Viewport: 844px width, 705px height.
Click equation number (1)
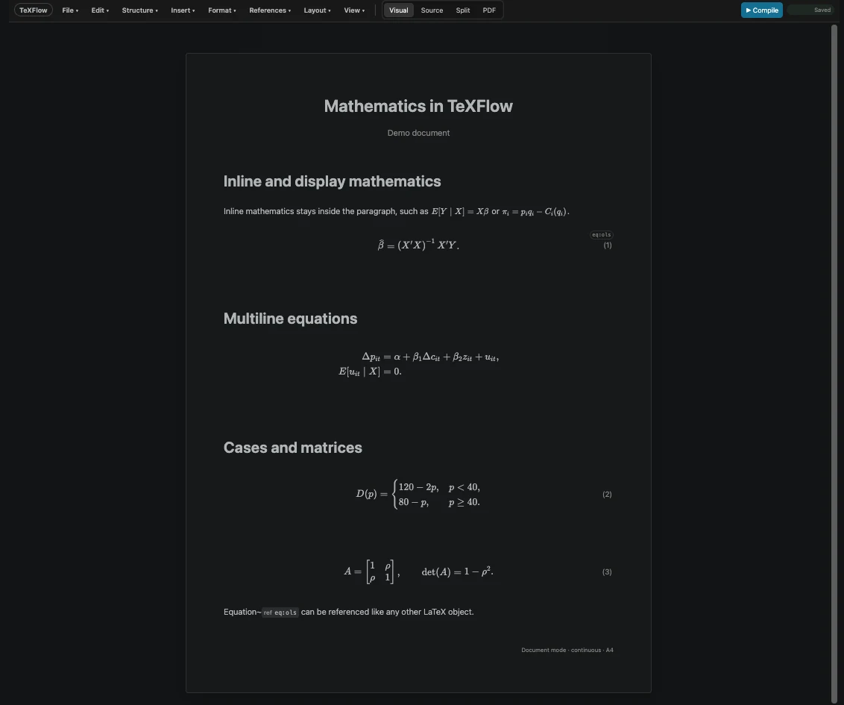[x=607, y=245]
